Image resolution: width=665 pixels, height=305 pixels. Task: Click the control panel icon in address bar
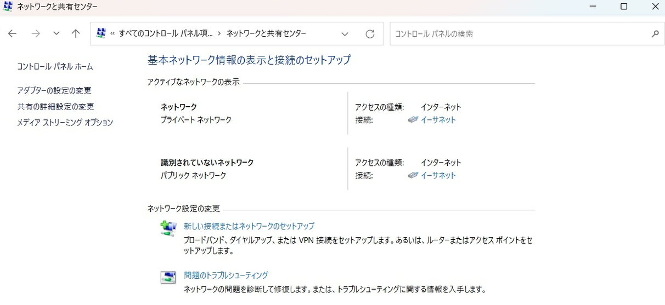coord(101,33)
